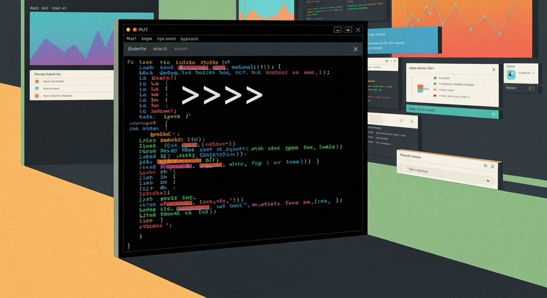Click the orange-teal bar graphic in legend dialog

[x=422, y=88]
